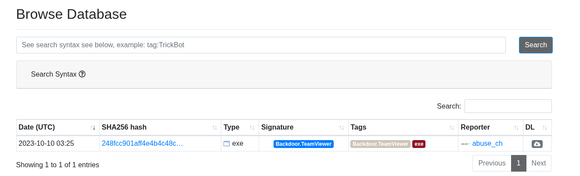
Task: Click the blue Backdoor.TeamViewer signature badge
Action: [x=303, y=144]
